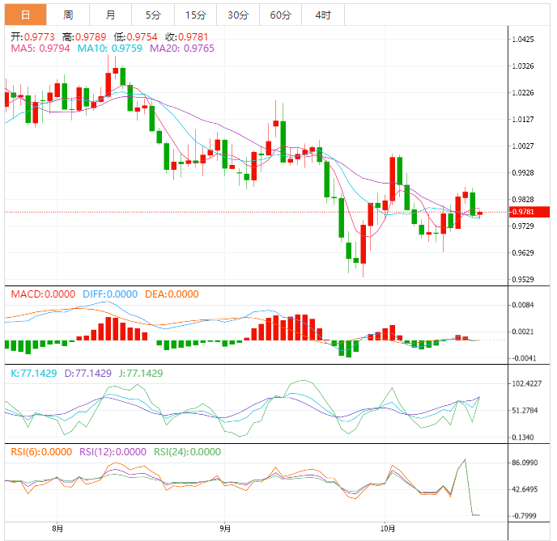
Task: Switch to the 月 monthly tab
Action: coord(110,15)
